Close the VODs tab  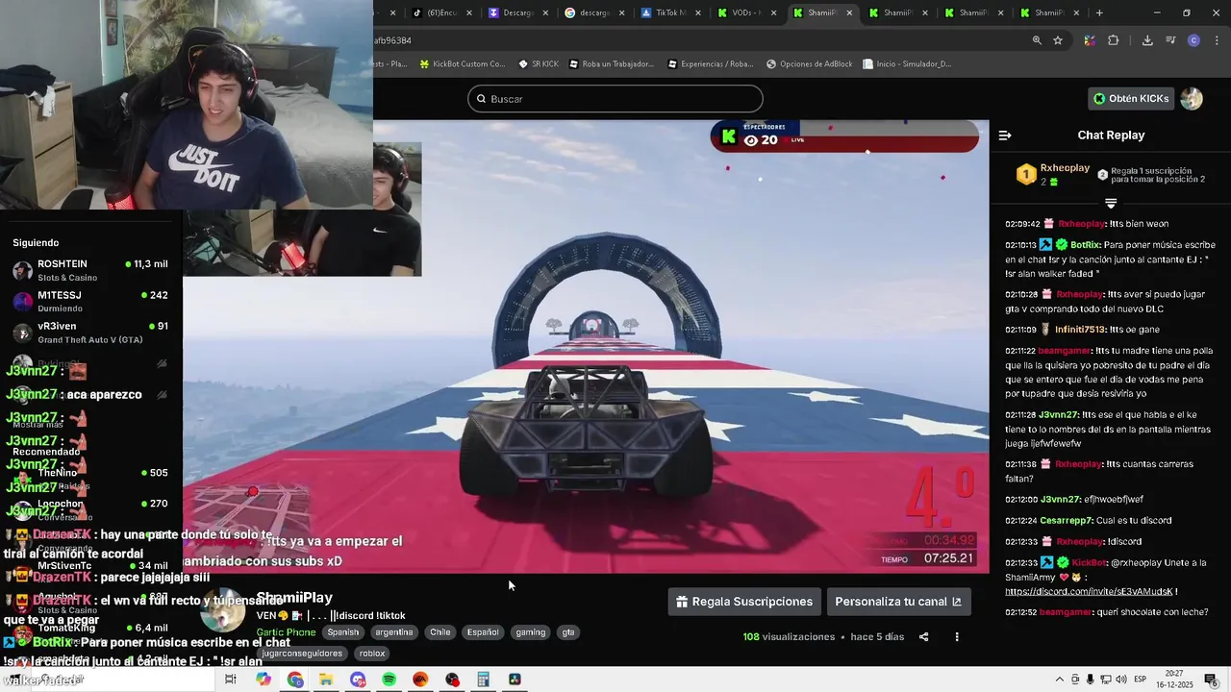(773, 13)
